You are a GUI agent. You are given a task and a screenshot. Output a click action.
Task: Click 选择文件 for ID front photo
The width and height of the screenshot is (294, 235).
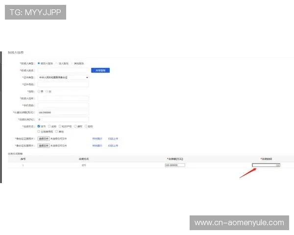click(x=44, y=139)
